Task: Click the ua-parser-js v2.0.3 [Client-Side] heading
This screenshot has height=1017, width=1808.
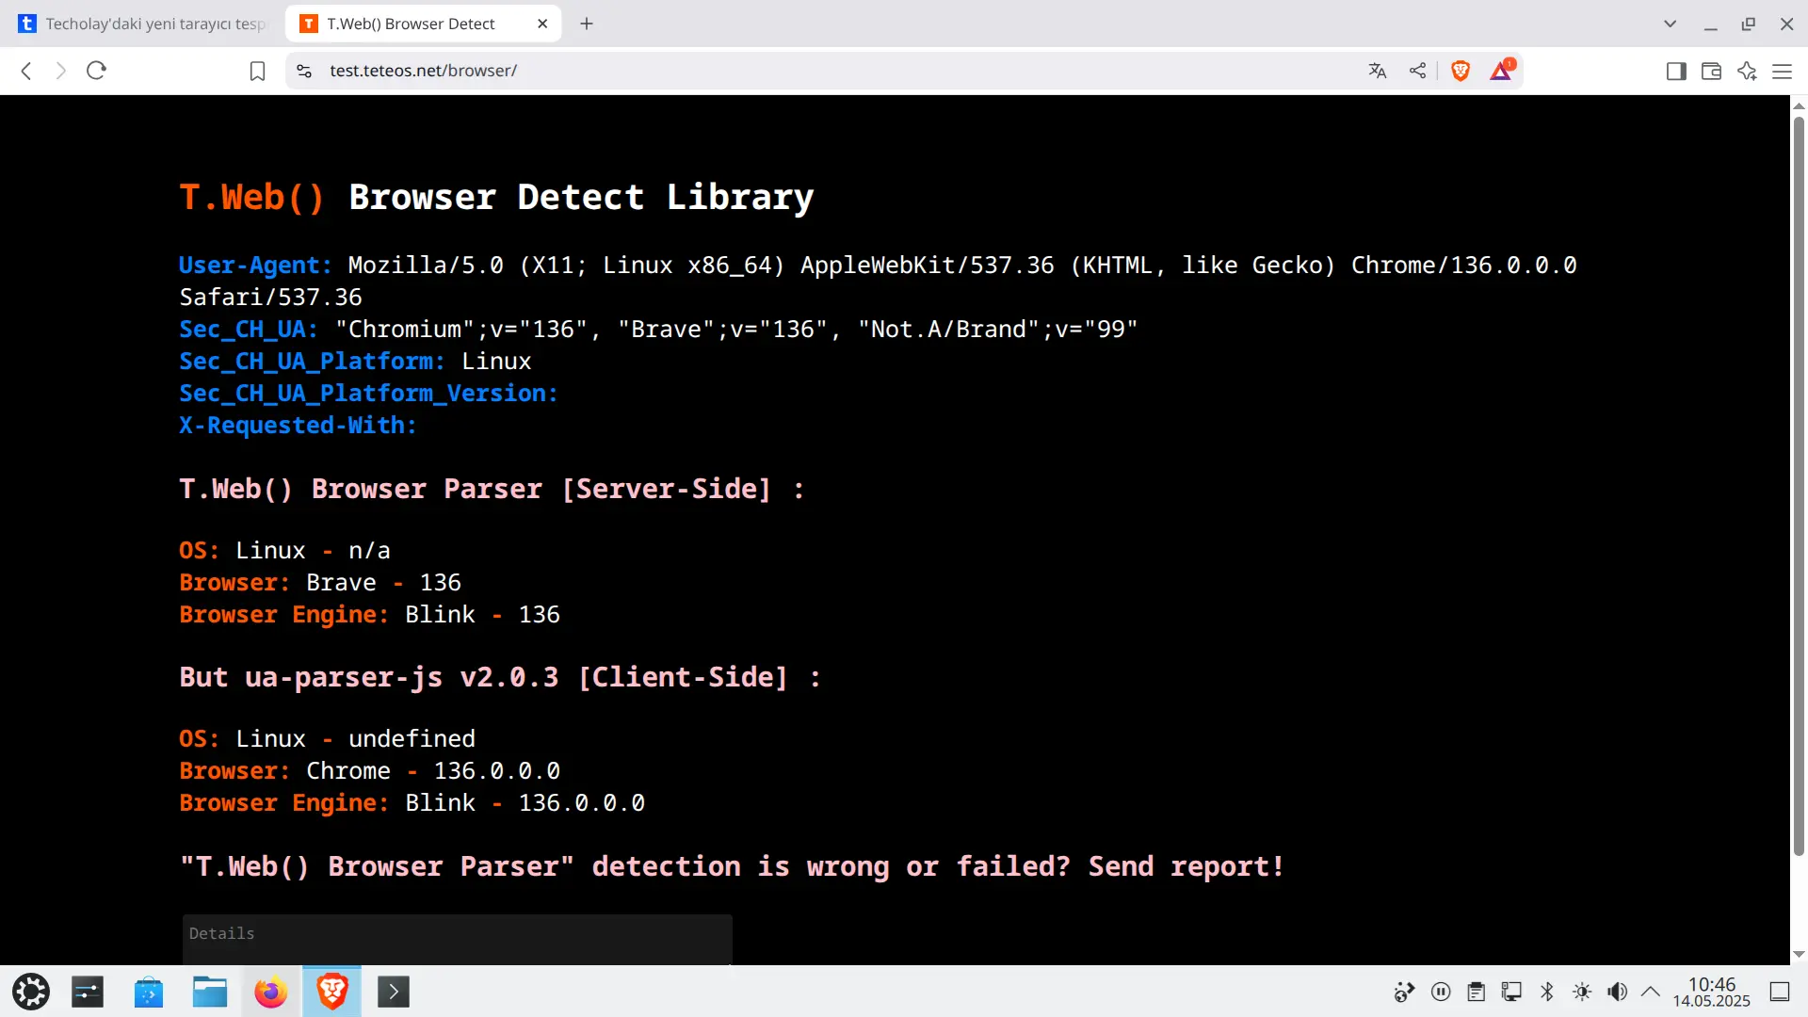Action: point(500,677)
